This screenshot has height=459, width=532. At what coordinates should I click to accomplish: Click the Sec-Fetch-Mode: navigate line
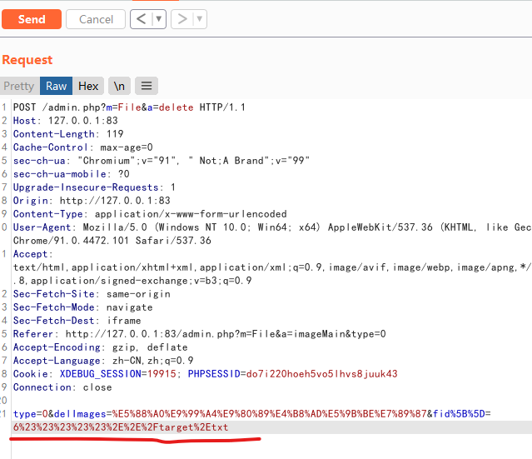click(82, 307)
